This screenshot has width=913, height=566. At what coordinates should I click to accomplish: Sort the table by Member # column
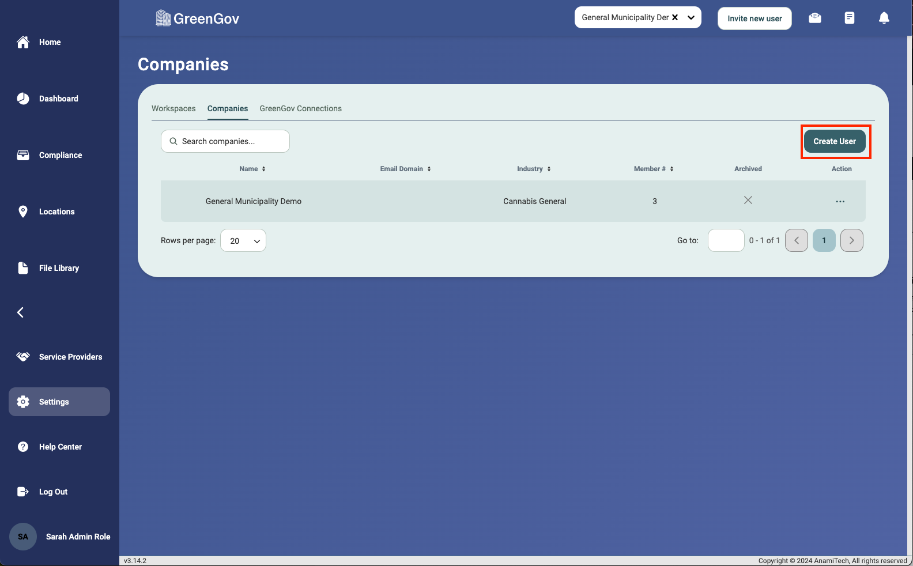[x=654, y=169]
